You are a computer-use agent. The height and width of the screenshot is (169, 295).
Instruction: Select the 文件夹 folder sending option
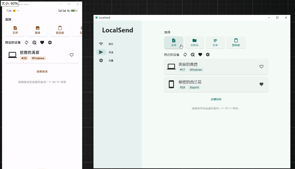(194, 42)
